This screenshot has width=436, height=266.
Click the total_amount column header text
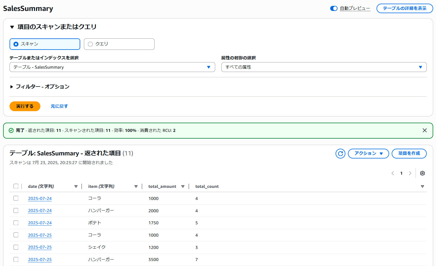pos(162,186)
